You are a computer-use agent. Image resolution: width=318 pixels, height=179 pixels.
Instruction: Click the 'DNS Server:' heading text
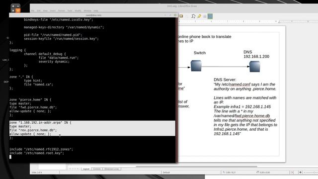(225, 80)
